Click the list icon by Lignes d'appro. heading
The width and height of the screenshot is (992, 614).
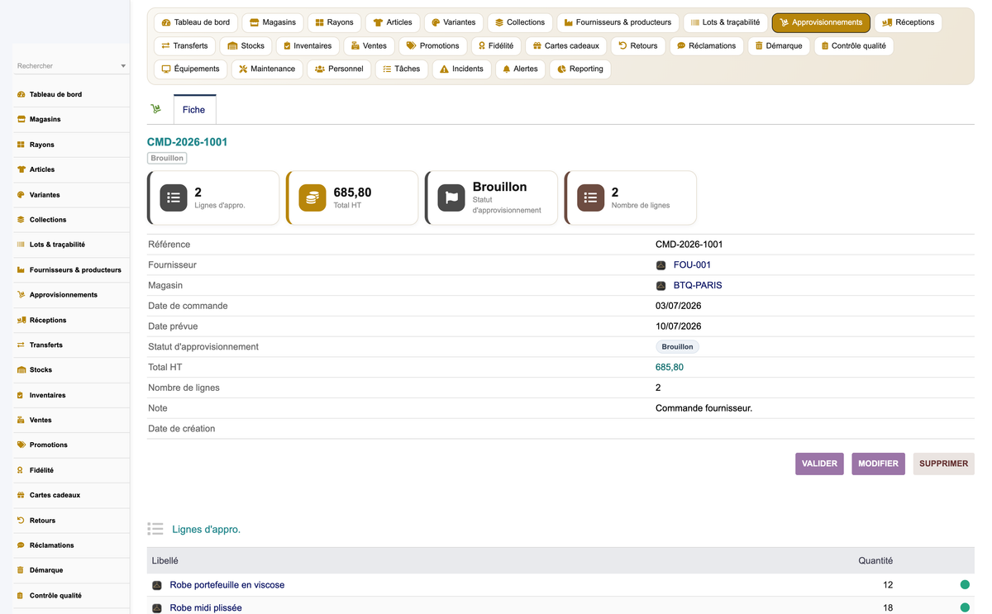pyautogui.click(x=155, y=529)
